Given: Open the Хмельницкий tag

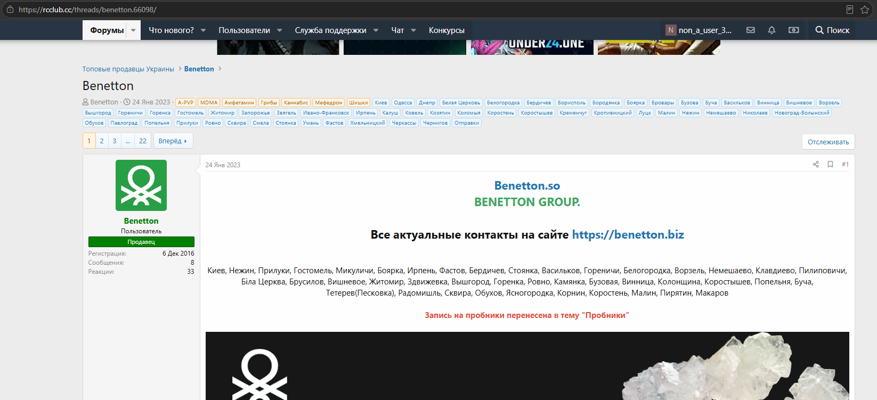Looking at the screenshot, I should 367,123.
